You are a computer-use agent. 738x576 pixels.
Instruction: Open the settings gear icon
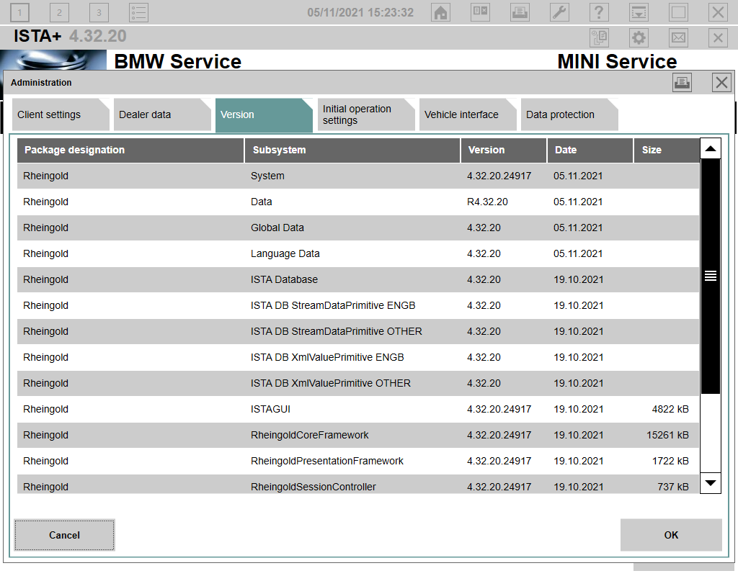pyautogui.click(x=639, y=37)
